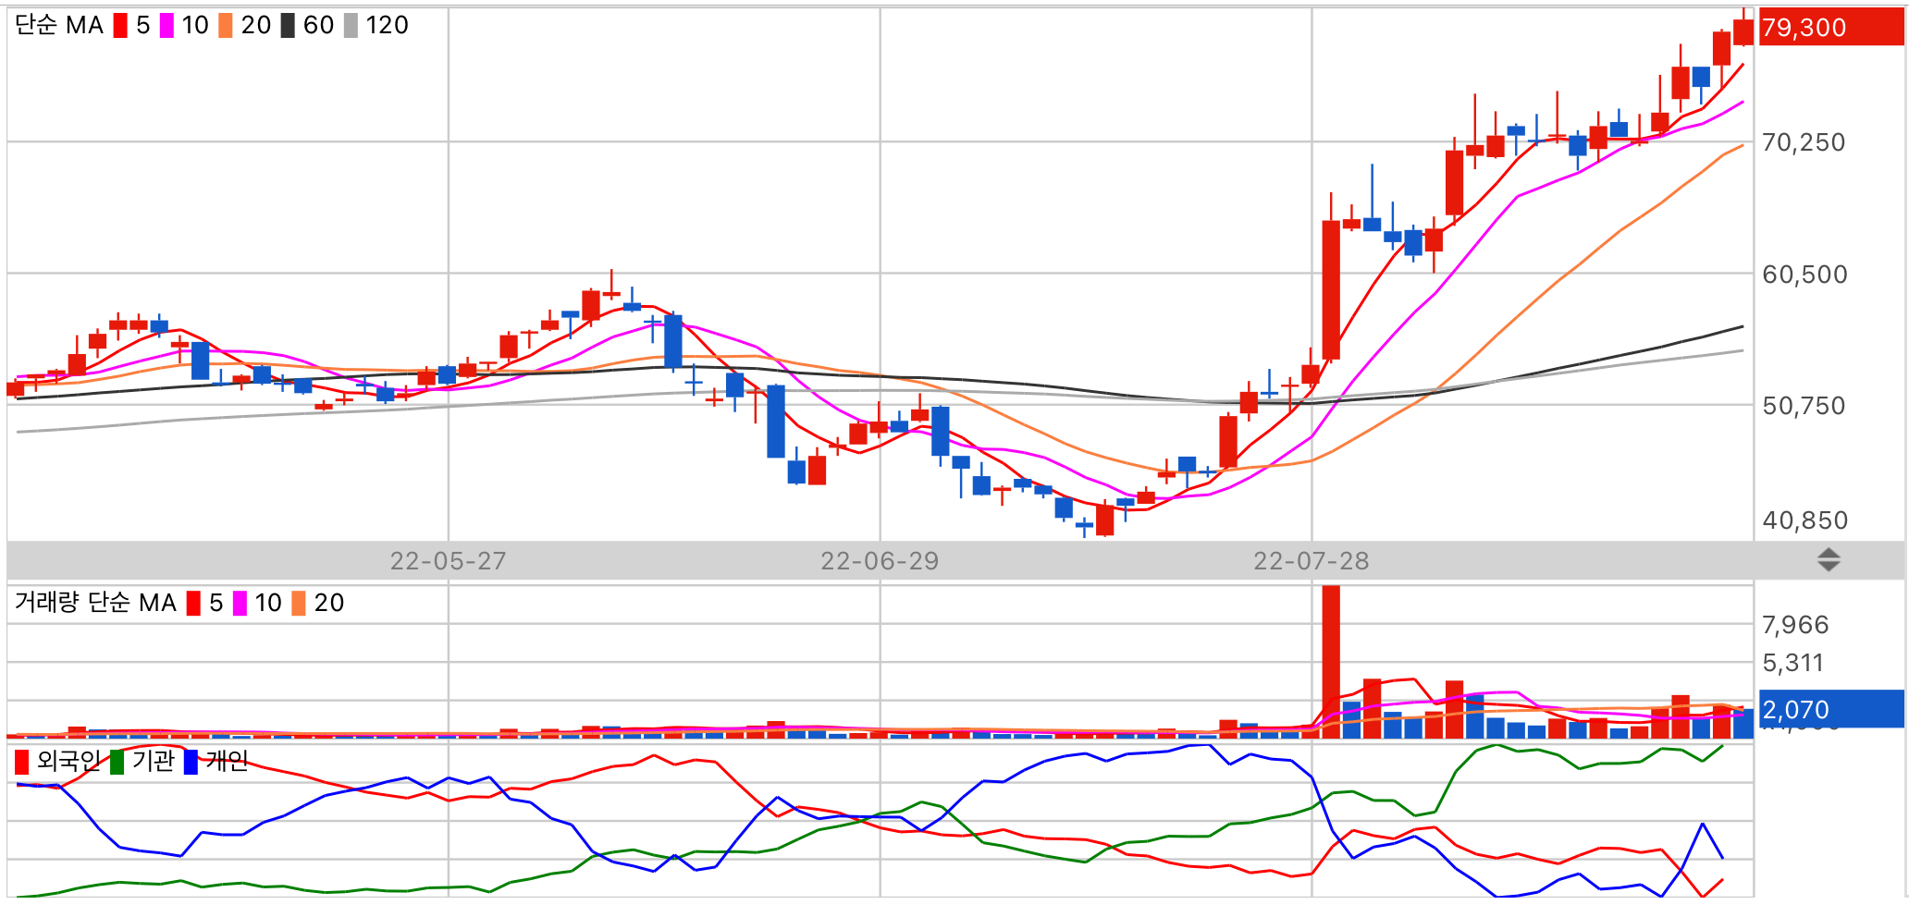Click the blue 개인 legend swatch
This screenshot has height=905, width=1909.
[x=191, y=763]
